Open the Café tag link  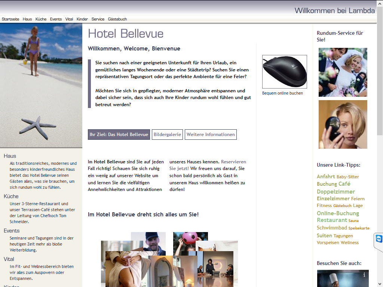344,184
